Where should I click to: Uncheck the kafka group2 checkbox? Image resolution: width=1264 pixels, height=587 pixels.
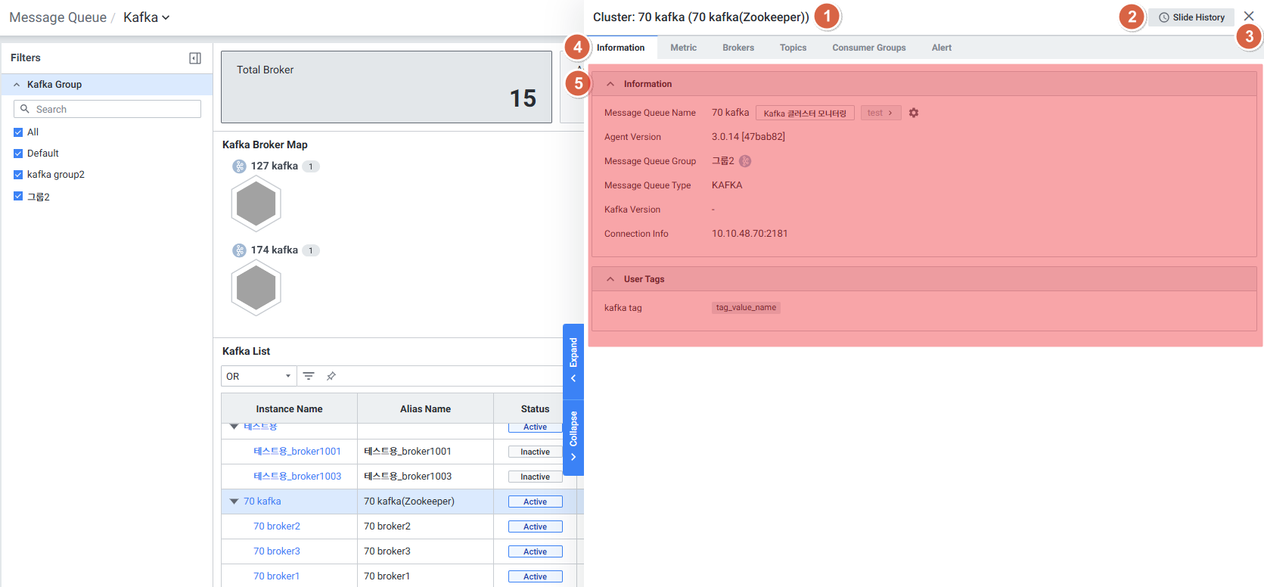(x=18, y=175)
